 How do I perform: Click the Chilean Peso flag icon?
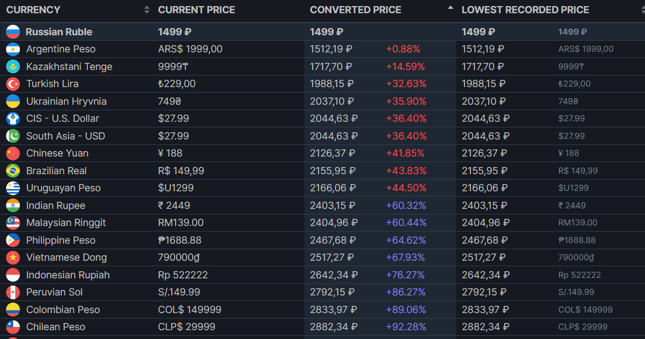(13, 327)
